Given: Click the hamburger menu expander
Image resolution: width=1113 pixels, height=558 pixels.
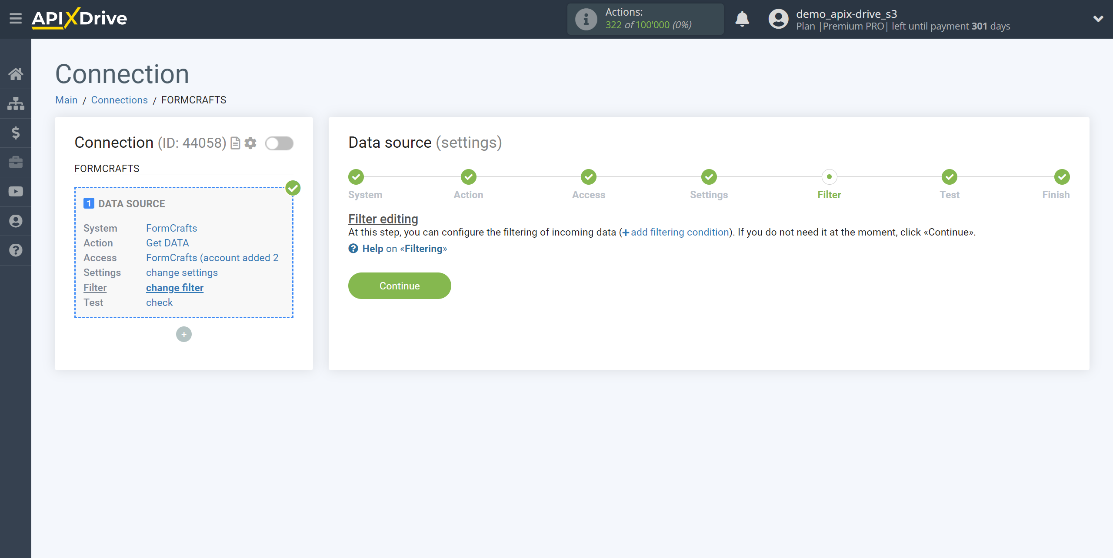Looking at the screenshot, I should pos(16,19).
